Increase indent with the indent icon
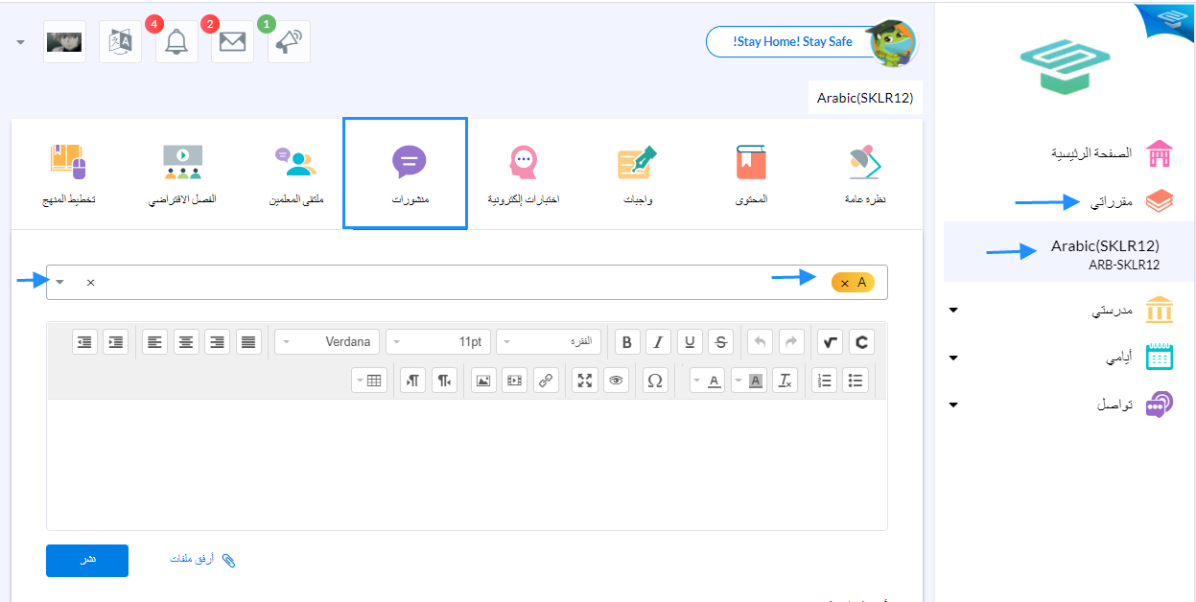This screenshot has width=1196, height=602. pos(116,342)
